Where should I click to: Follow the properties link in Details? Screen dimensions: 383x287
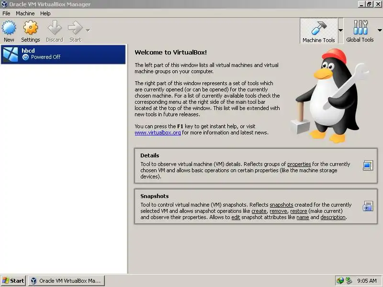tap(299, 164)
